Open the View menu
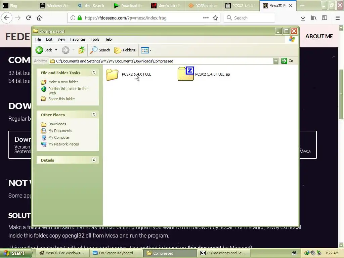 pyautogui.click(x=61, y=39)
